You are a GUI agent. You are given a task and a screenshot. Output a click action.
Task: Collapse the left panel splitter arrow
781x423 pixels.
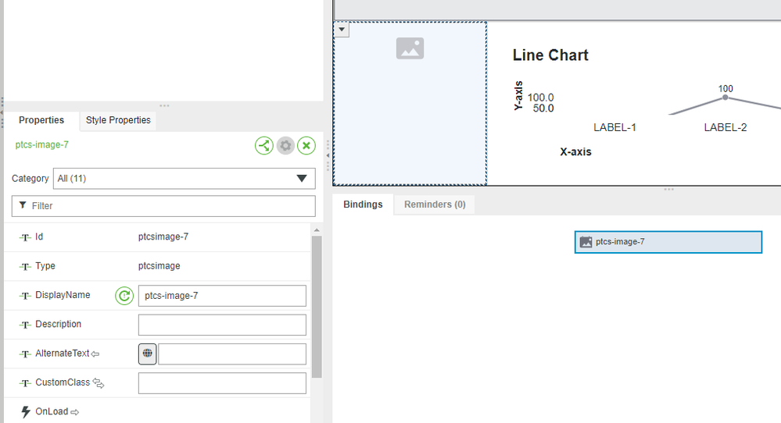(328, 155)
